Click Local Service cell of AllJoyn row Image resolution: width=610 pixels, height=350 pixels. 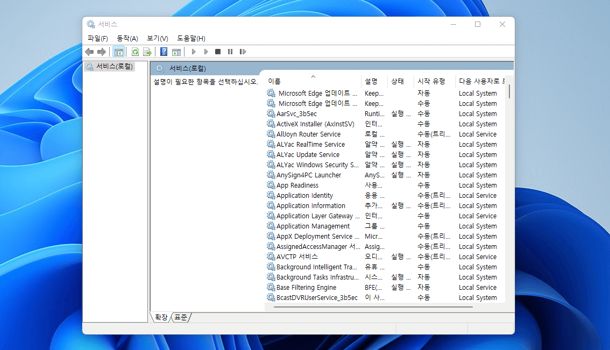point(477,134)
